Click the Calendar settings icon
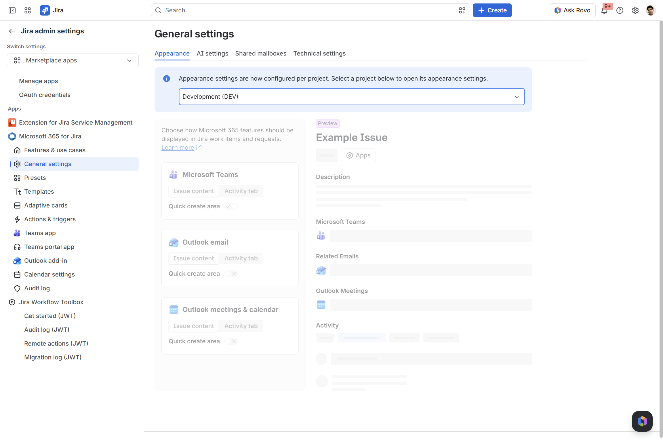 click(17, 275)
